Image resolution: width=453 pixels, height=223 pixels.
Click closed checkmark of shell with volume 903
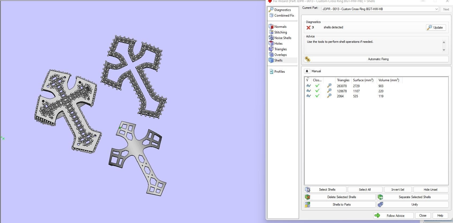click(317, 86)
